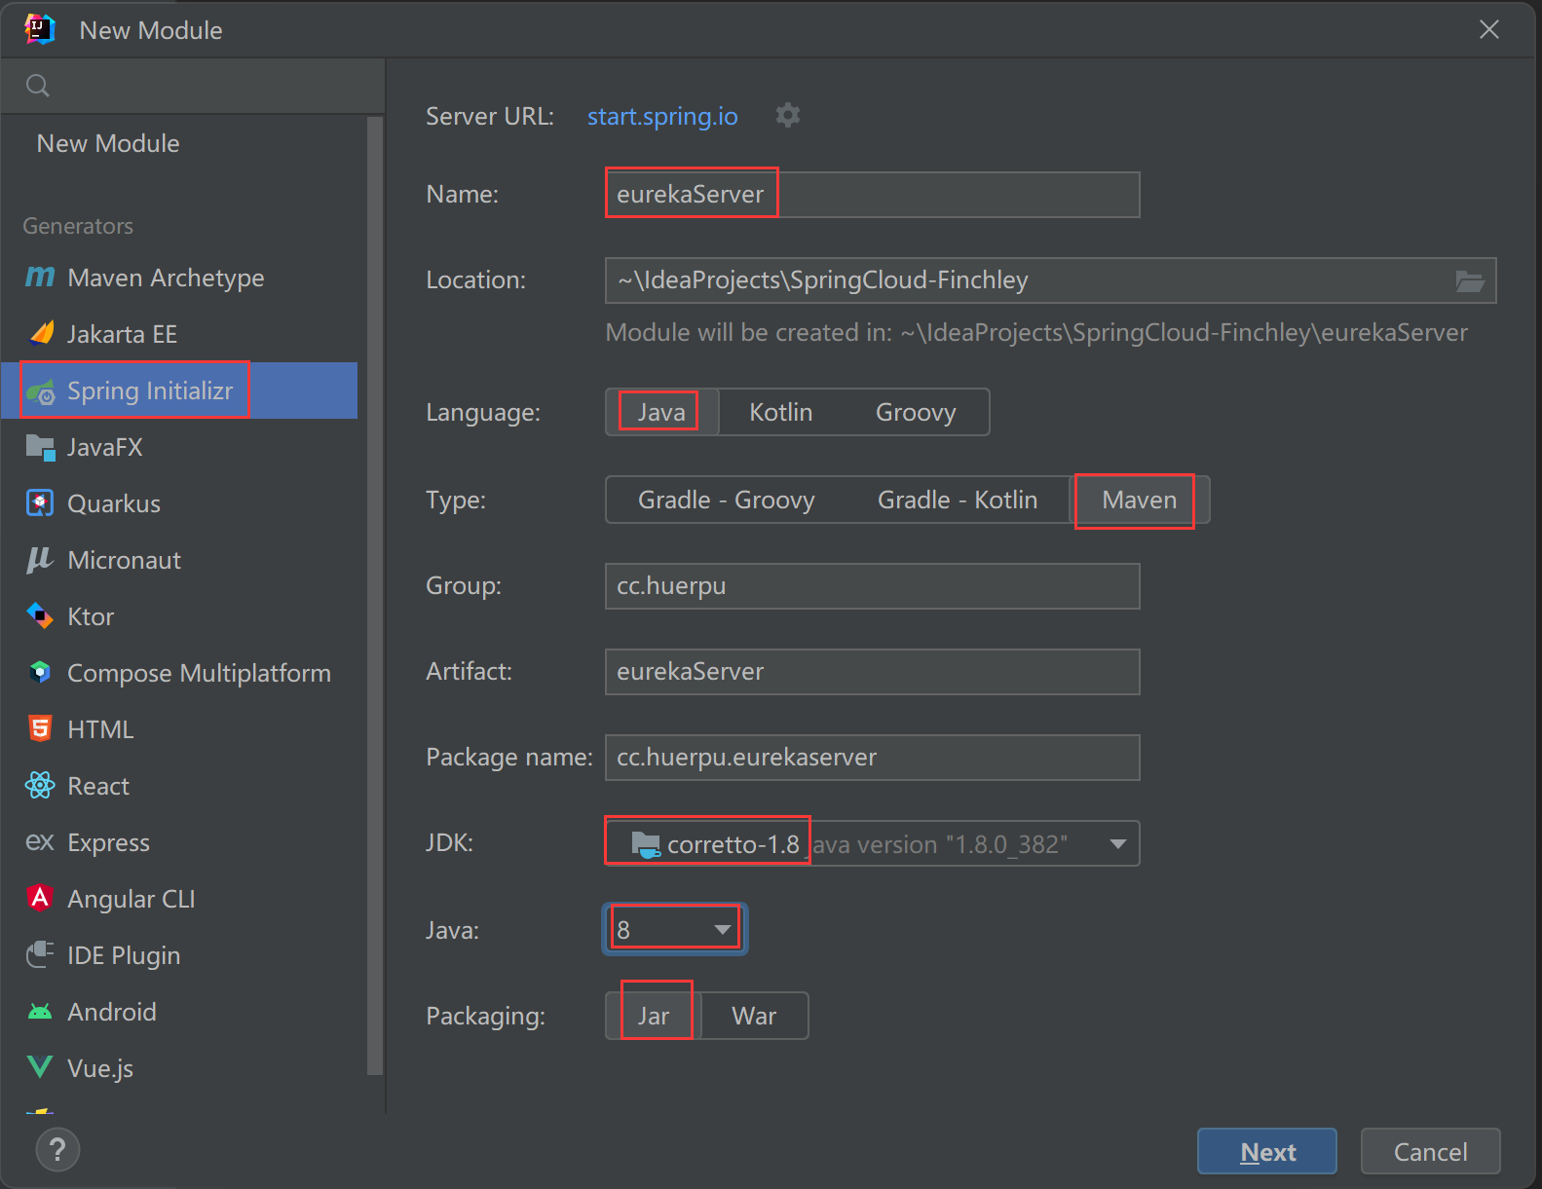Click the Group input field
1542x1189 pixels.
[872, 586]
